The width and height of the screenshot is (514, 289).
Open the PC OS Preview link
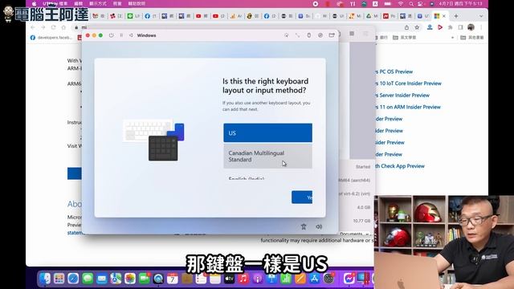[394, 71]
